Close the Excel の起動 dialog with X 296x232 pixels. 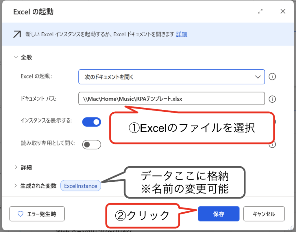coord(283,12)
